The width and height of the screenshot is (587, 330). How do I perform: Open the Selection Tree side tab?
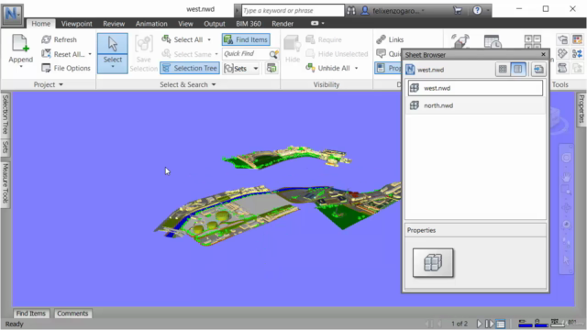(6, 115)
